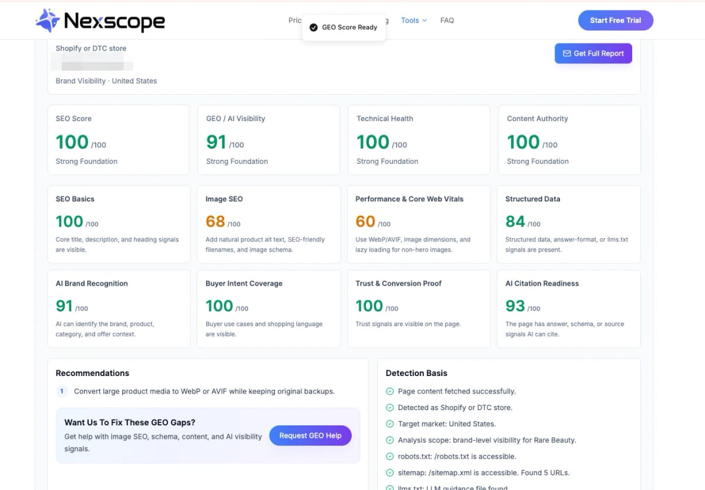The height and width of the screenshot is (490, 705).
Task: Click check icon beside sitemap line
Action: click(x=390, y=472)
